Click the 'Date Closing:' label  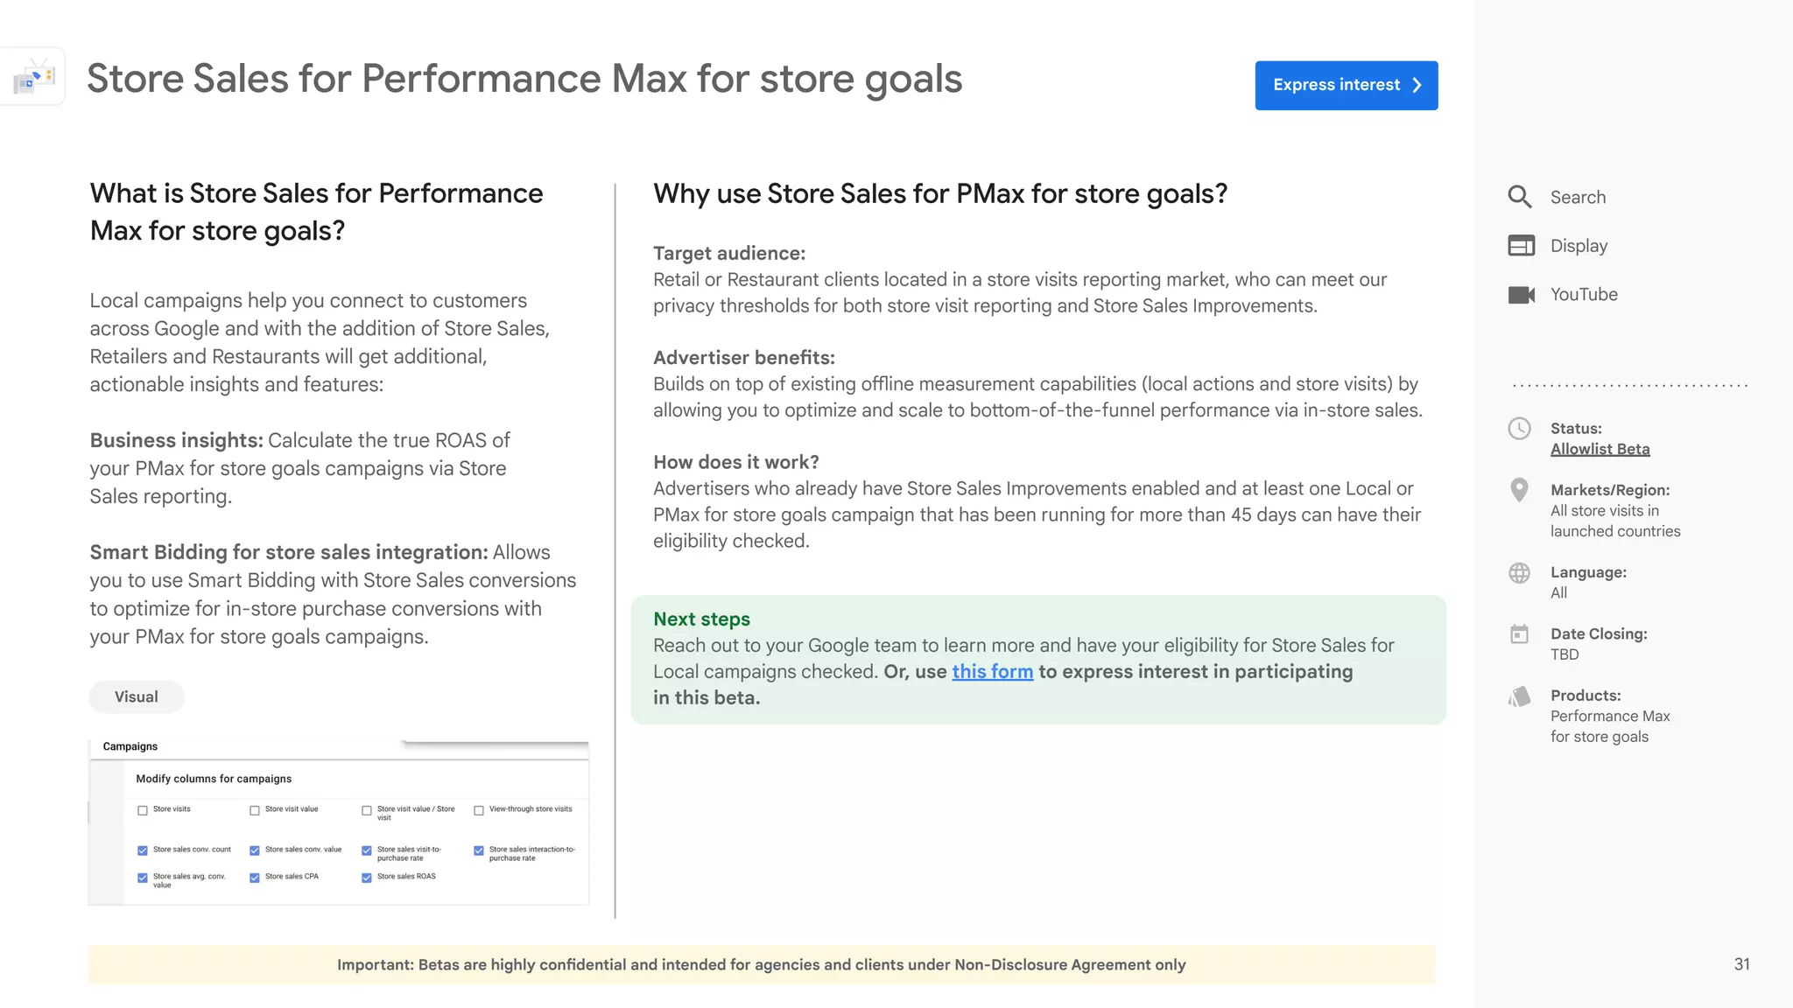(1599, 633)
